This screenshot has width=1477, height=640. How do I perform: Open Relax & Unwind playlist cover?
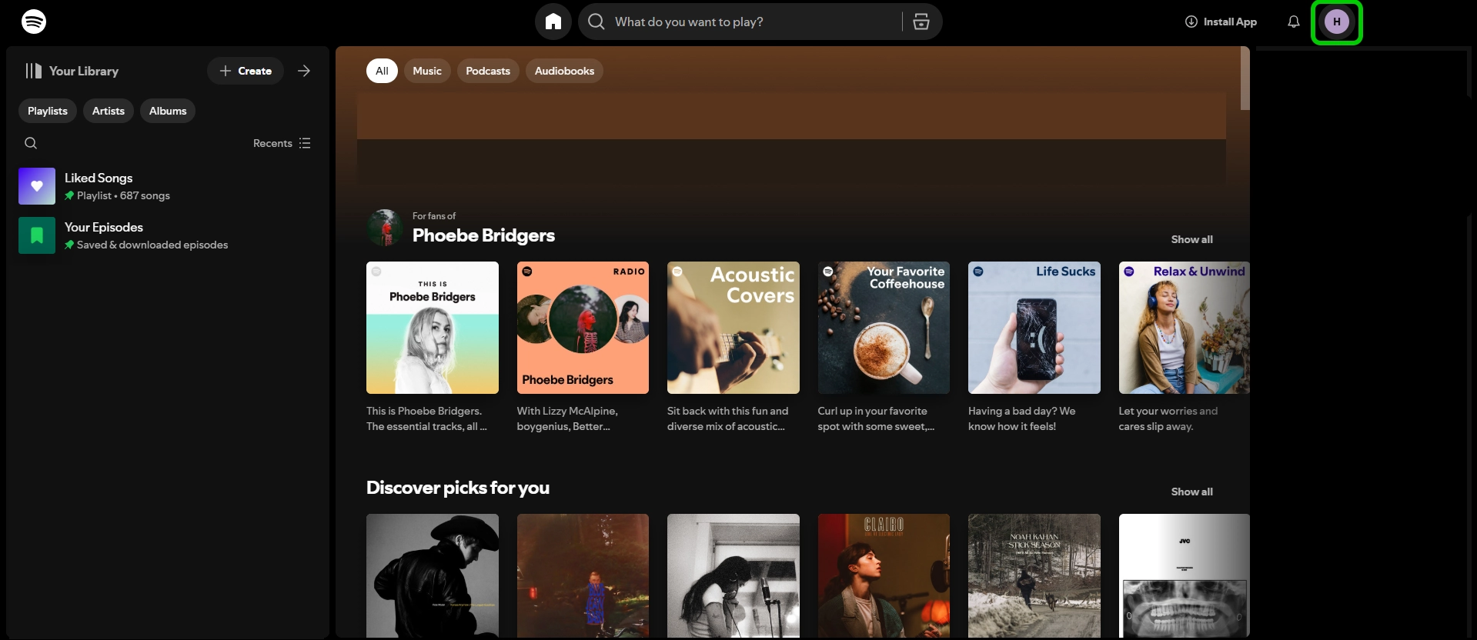coord(1185,328)
